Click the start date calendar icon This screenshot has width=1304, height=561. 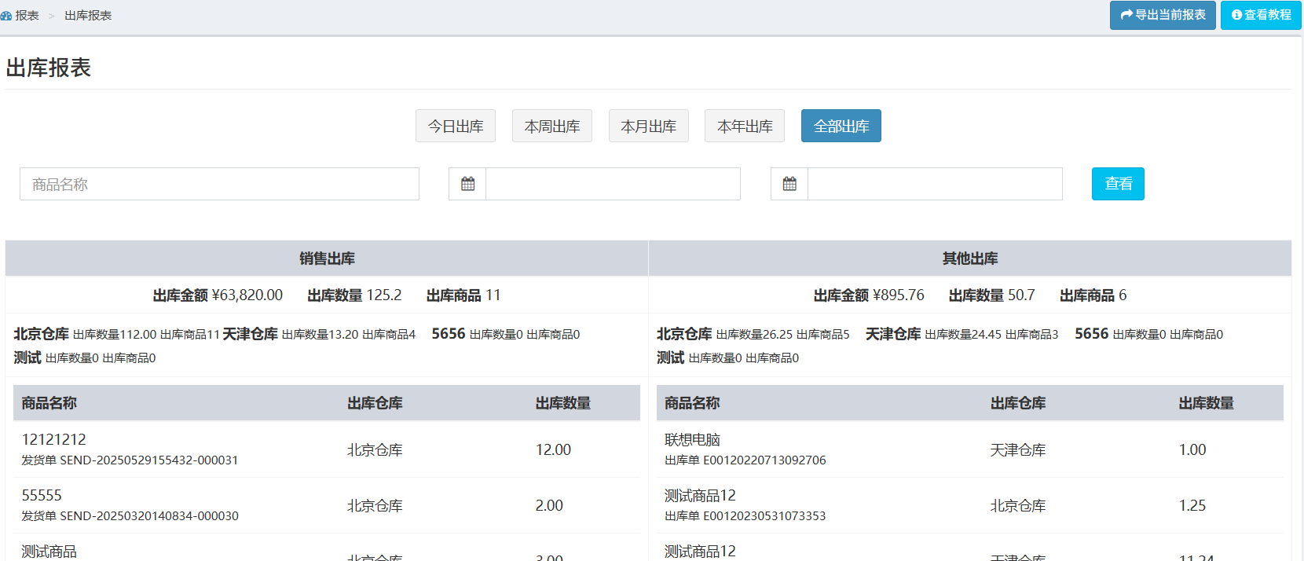coord(467,184)
